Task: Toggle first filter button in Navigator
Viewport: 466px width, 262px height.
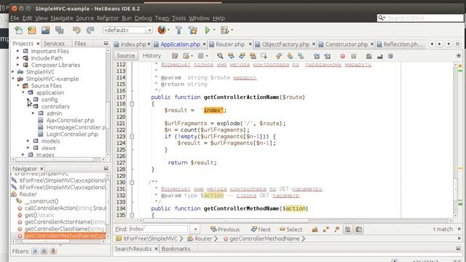Action: (x=35, y=251)
